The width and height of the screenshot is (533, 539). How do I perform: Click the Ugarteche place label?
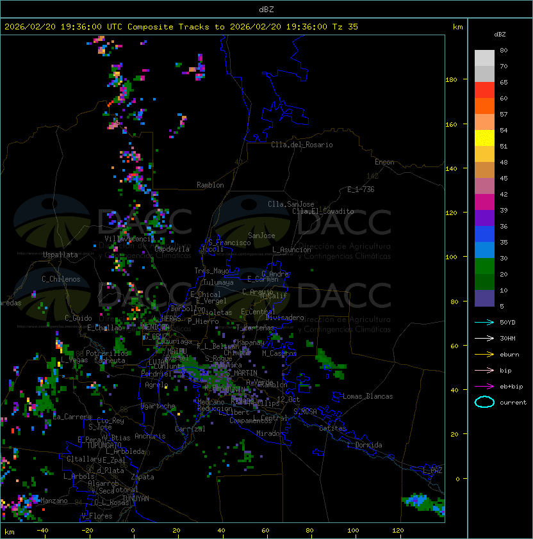[x=158, y=406]
